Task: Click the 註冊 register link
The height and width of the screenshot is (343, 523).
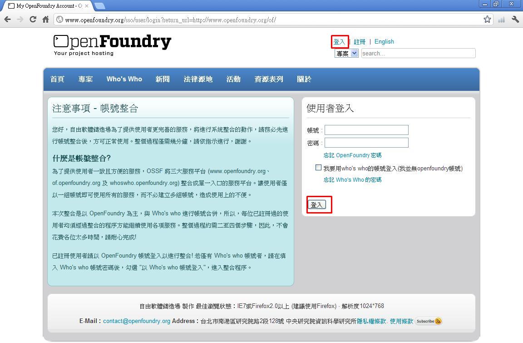Action: [360, 42]
